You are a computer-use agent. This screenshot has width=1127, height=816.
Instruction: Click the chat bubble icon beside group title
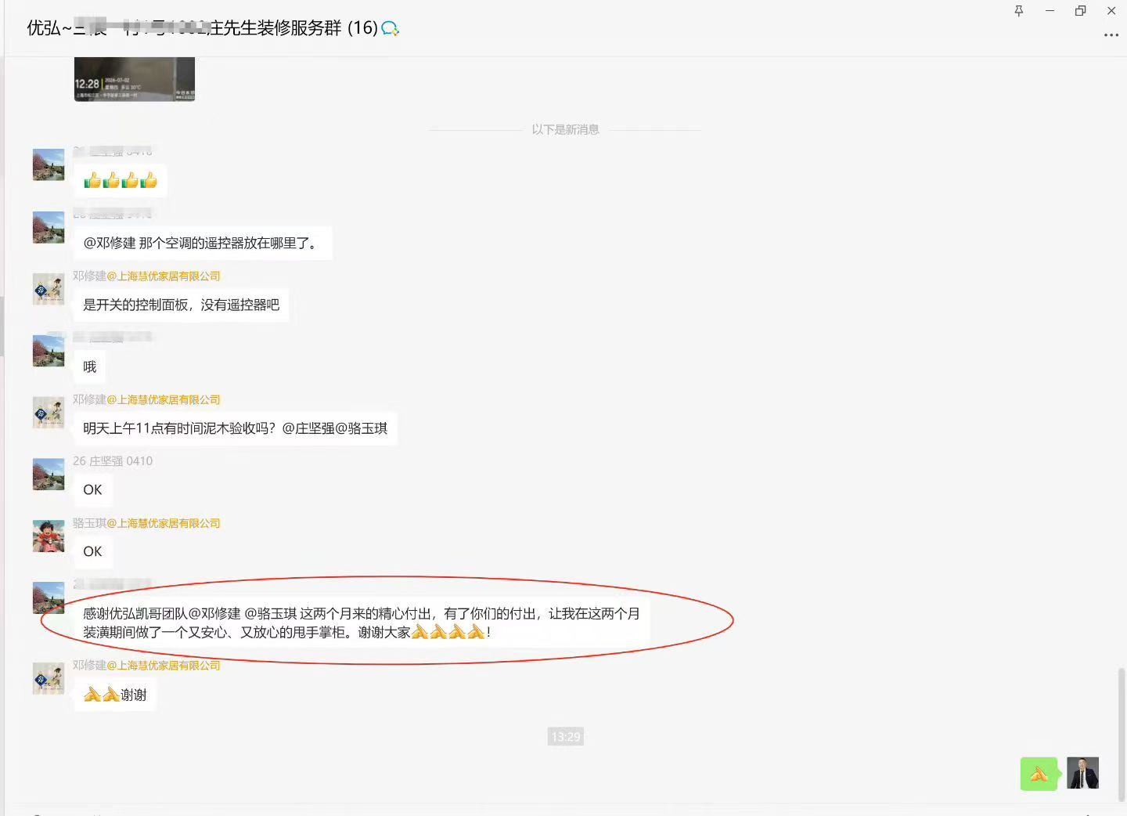point(390,29)
